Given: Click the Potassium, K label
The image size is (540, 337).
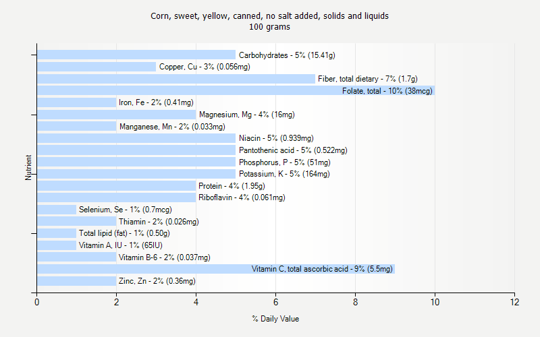Looking at the screenshot, I should 284,174.
